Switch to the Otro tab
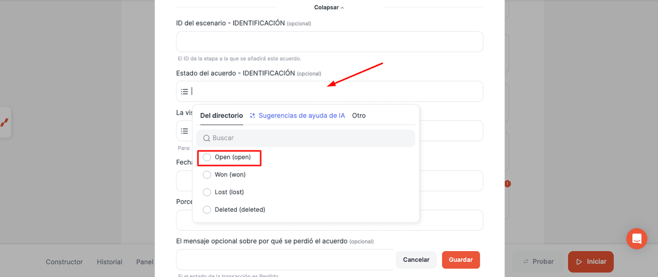 [x=359, y=116]
